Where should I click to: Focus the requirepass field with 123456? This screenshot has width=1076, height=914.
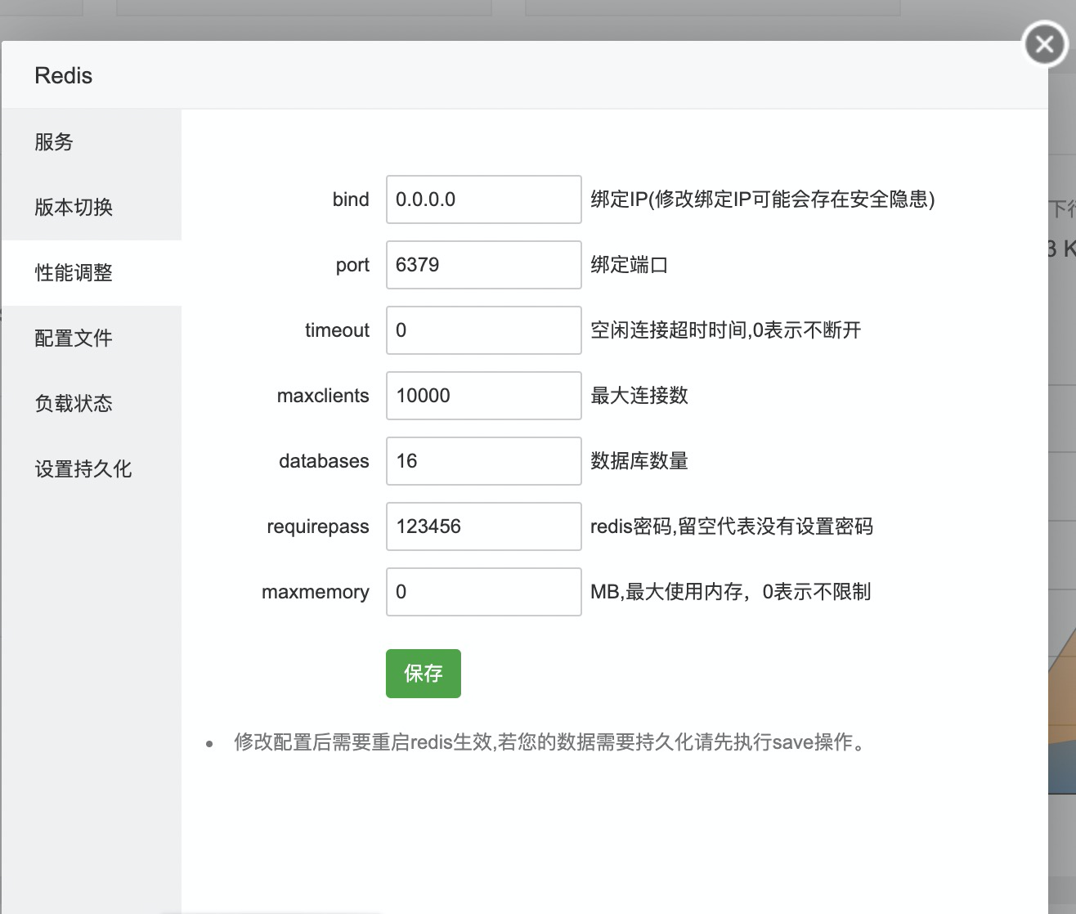click(x=483, y=526)
